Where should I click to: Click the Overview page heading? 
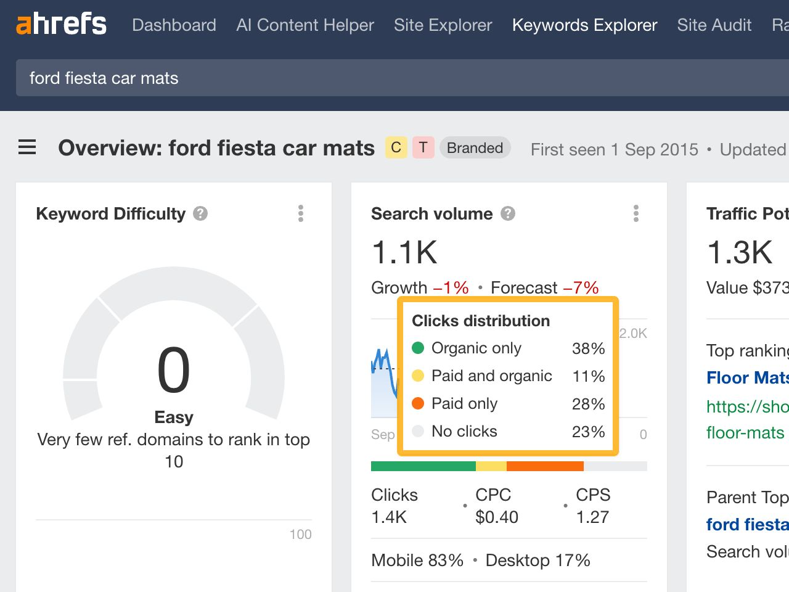coord(216,148)
